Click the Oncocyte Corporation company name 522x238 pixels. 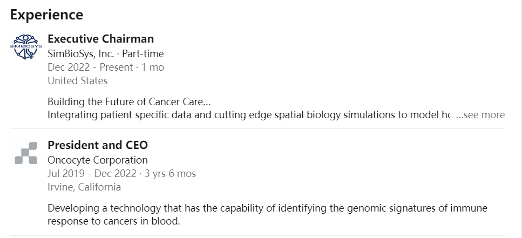click(97, 160)
